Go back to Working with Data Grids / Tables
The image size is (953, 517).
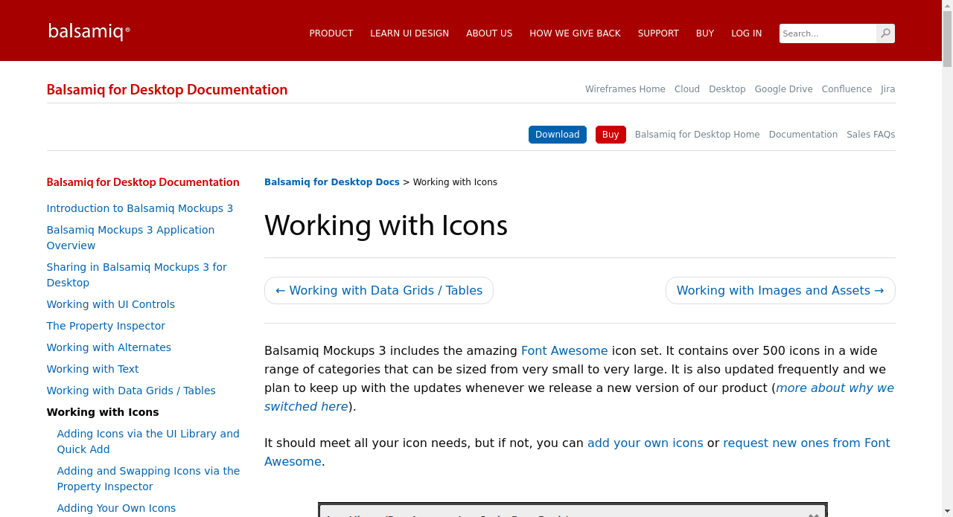click(379, 290)
